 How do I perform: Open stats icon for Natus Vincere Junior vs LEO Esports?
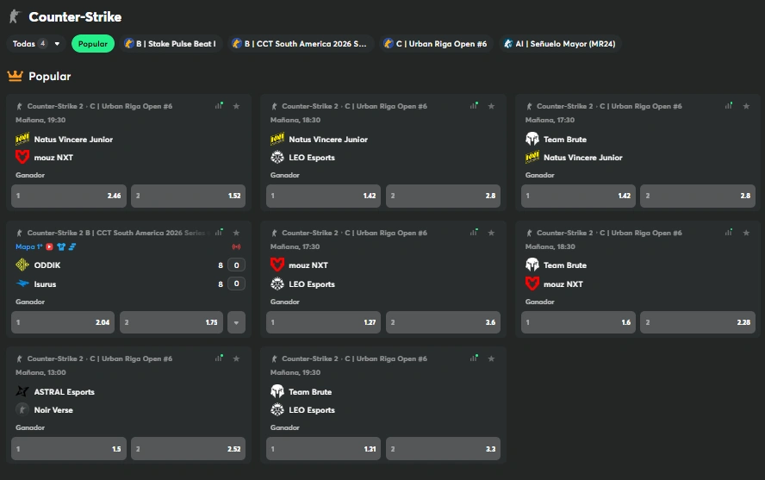coord(474,106)
